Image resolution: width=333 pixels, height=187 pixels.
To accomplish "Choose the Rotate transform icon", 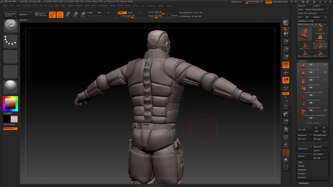I will pyautogui.click(x=82, y=15).
